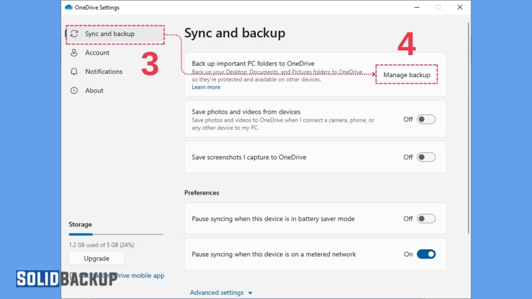532x299 pixels.
Task: Click the Manage backup button
Action: (x=406, y=75)
